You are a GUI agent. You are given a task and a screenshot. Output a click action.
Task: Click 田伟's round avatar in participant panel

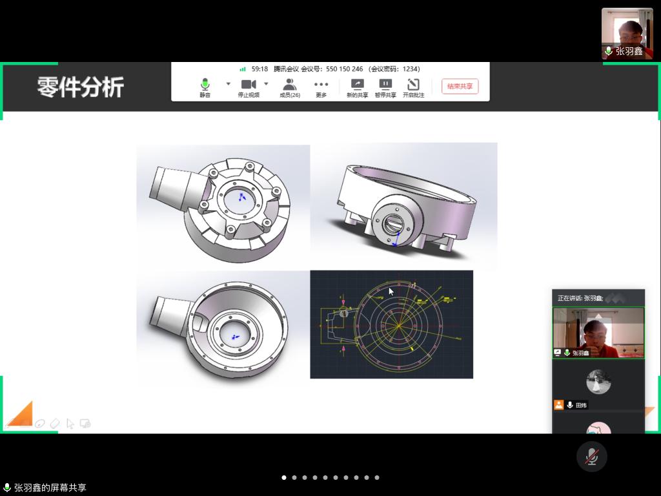(598, 382)
